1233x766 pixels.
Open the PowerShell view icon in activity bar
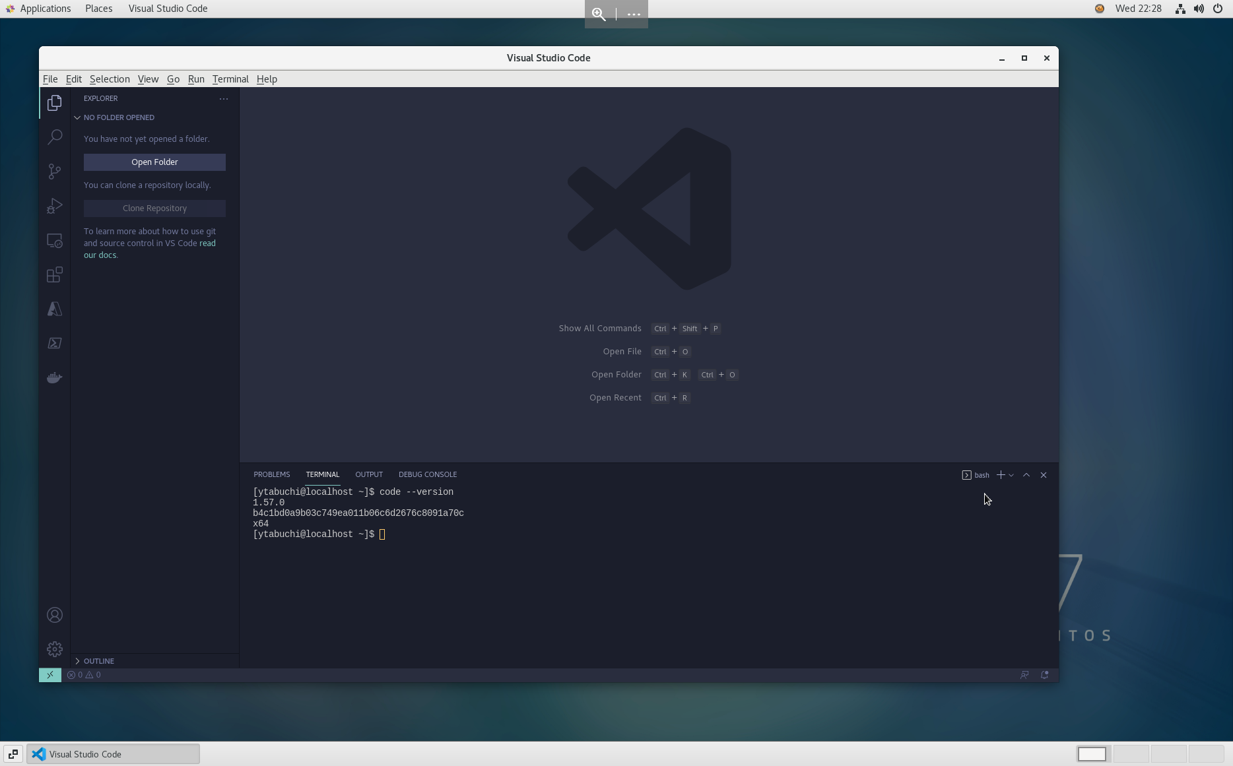(55, 343)
